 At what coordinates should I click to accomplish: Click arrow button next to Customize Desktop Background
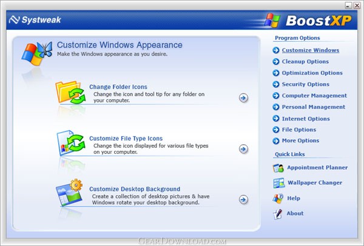click(243, 199)
